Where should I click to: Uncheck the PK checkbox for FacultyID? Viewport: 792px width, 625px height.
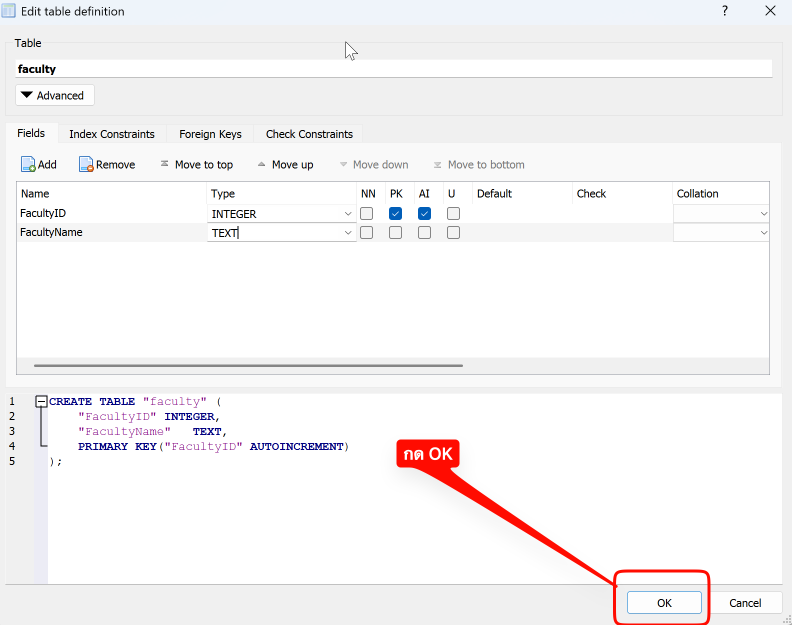click(x=395, y=213)
